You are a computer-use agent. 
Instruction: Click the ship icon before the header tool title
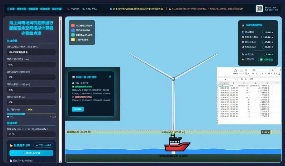(x=111, y=9)
